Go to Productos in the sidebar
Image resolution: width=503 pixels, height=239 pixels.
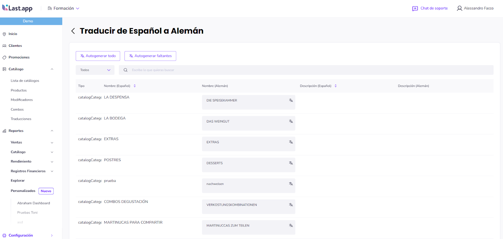pos(19,90)
